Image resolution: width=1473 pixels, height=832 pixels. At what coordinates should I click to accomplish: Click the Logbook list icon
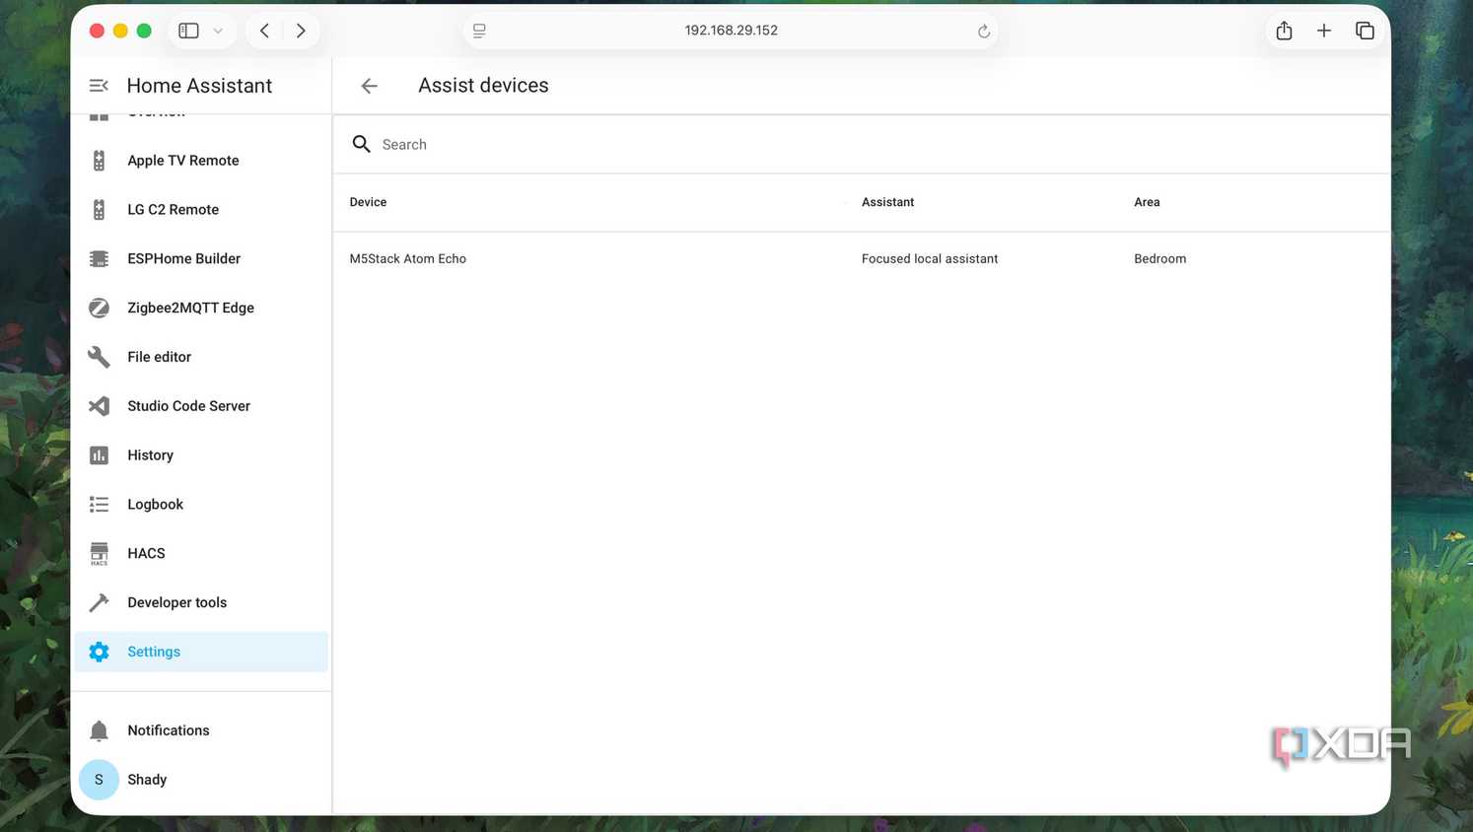point(99,505)
